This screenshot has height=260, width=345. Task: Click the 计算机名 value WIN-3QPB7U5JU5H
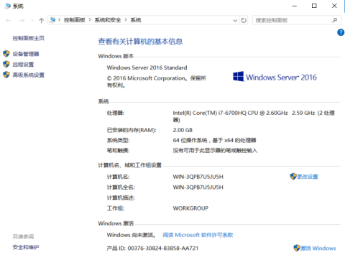(x=198, y=177)
